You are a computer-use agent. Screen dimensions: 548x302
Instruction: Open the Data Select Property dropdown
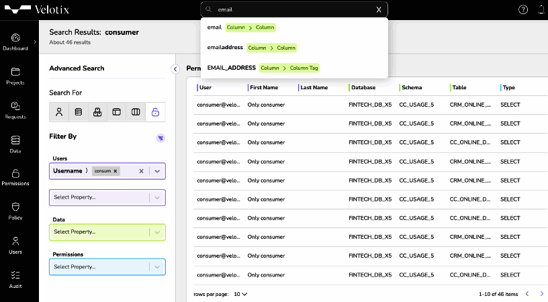pos(157,232)
